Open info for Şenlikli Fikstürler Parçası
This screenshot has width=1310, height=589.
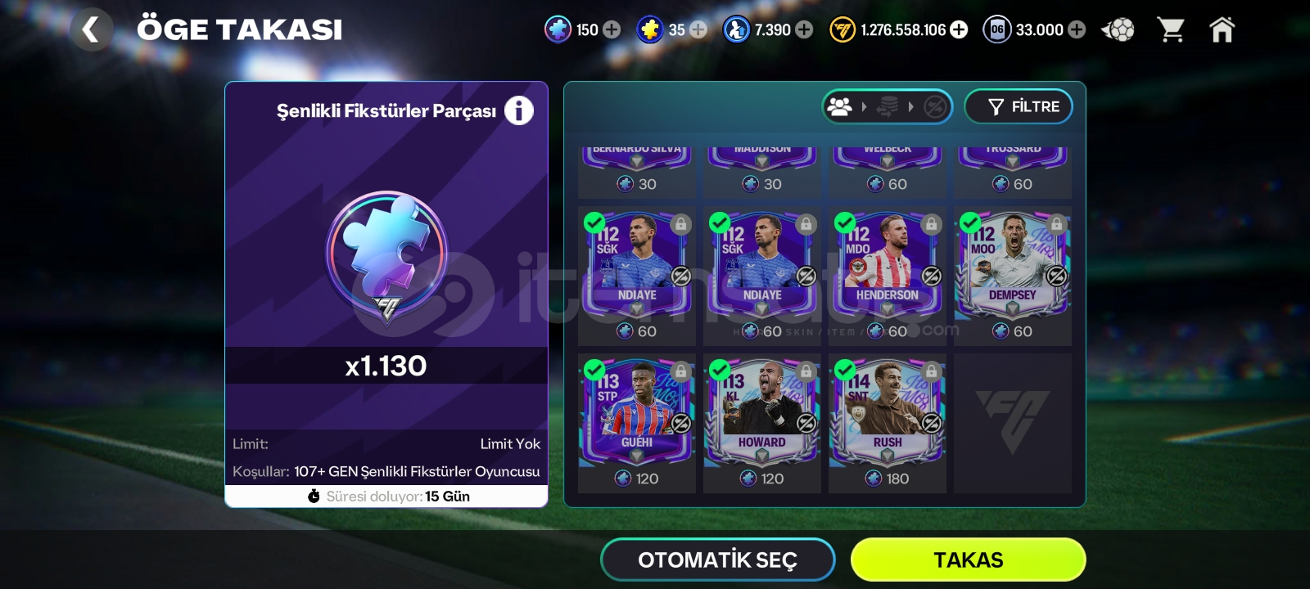click(518, 110)
